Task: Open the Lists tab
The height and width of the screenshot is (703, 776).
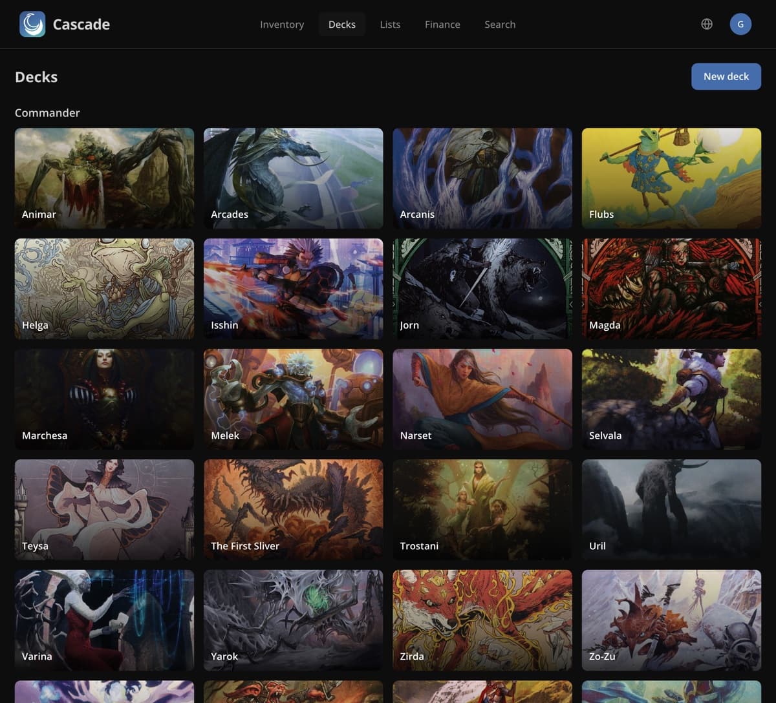Action: pos(390,24)
